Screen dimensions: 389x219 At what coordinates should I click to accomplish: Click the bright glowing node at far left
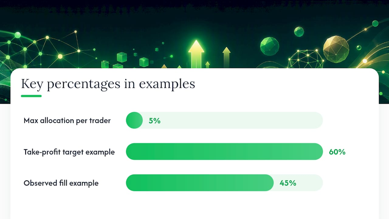18,35
